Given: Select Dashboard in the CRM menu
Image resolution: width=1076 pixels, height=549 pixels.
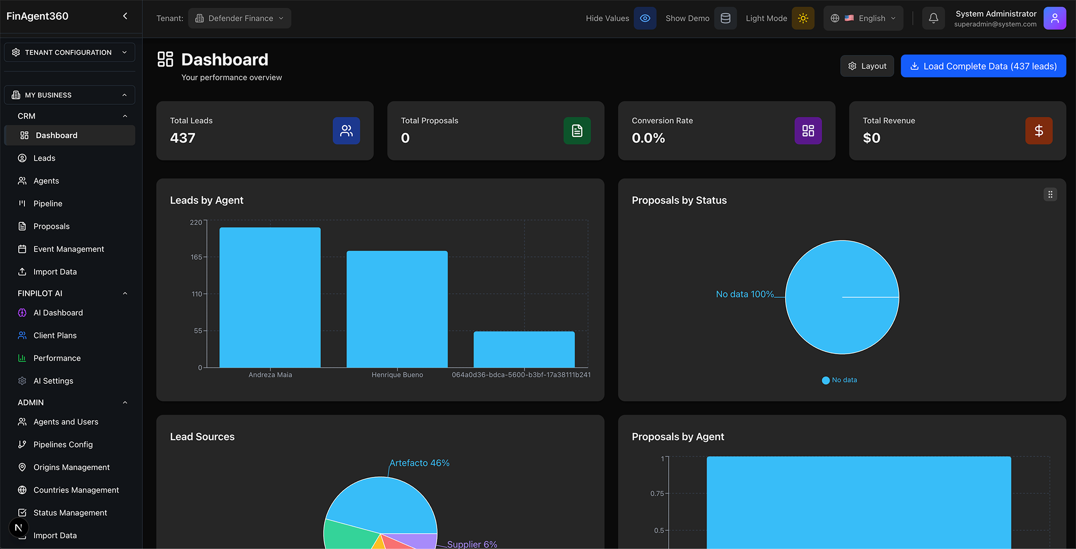Looking at the screenshot, I should 56,135.
